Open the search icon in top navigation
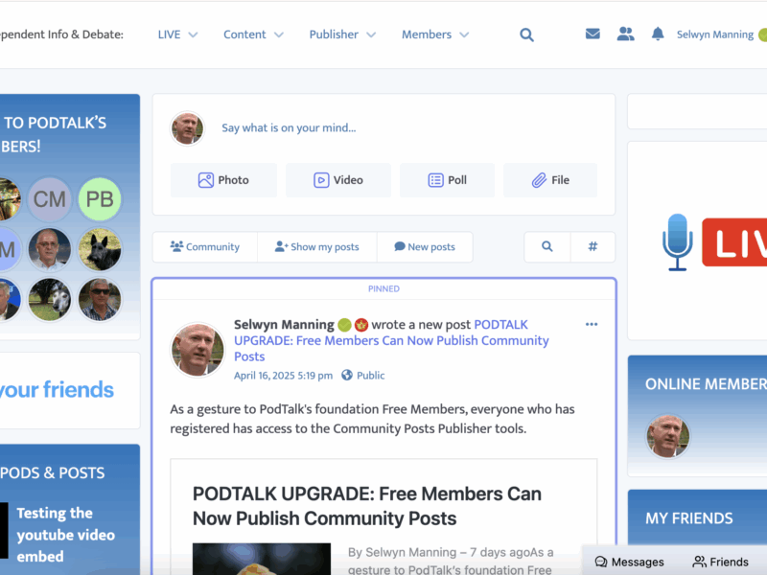The image size is (767, 575). (526, 34)
